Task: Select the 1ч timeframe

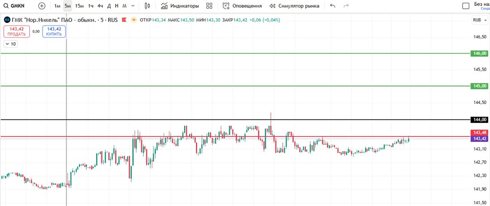Action: (x=91, y=5)
